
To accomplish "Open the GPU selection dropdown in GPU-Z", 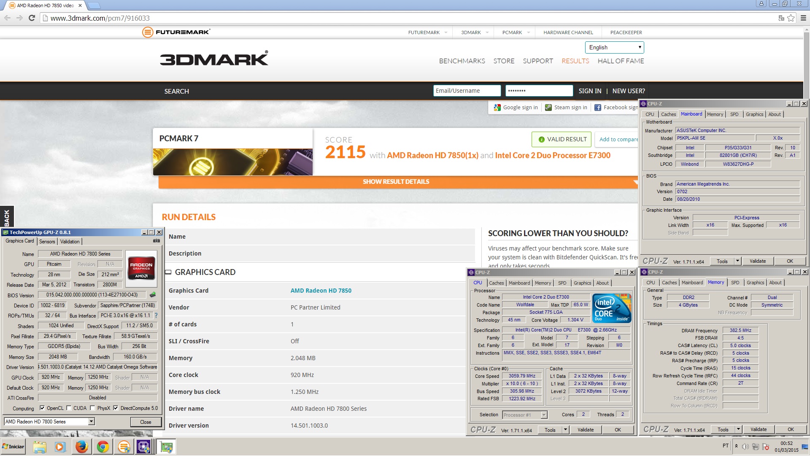I will click(91, 422).
